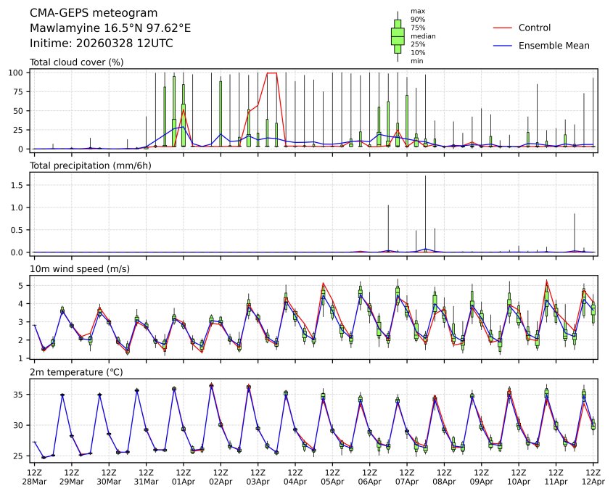Click the median label in box legend
Viewport: 613px width, 494px height.
click(423, 36)
